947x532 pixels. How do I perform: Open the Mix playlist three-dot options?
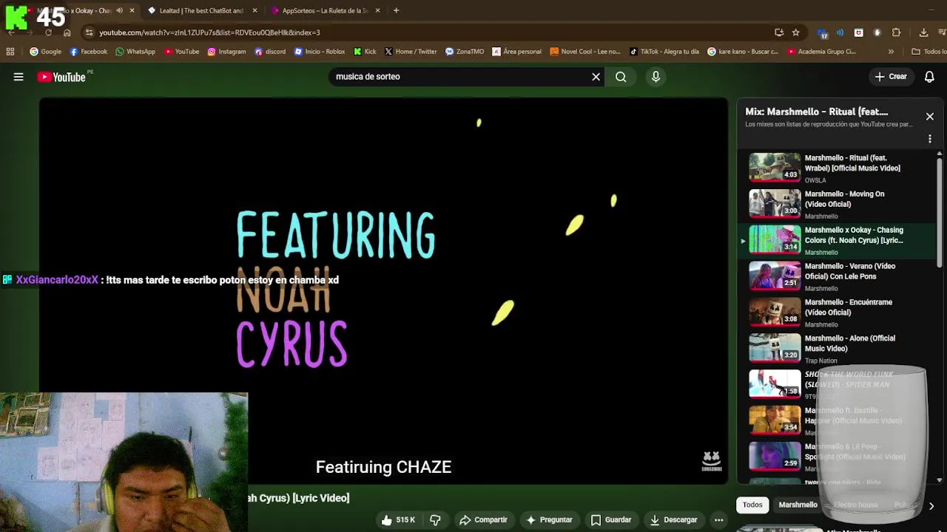point(930,139)
